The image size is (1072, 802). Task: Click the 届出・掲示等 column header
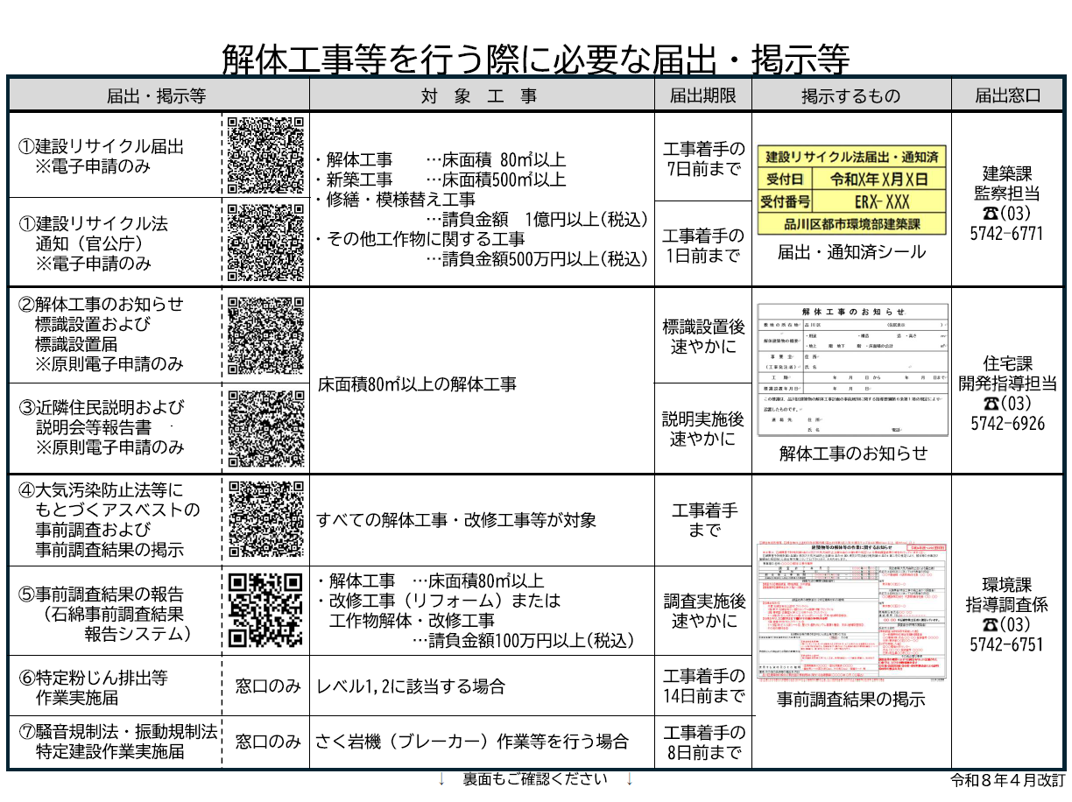(x=156, y=96)
